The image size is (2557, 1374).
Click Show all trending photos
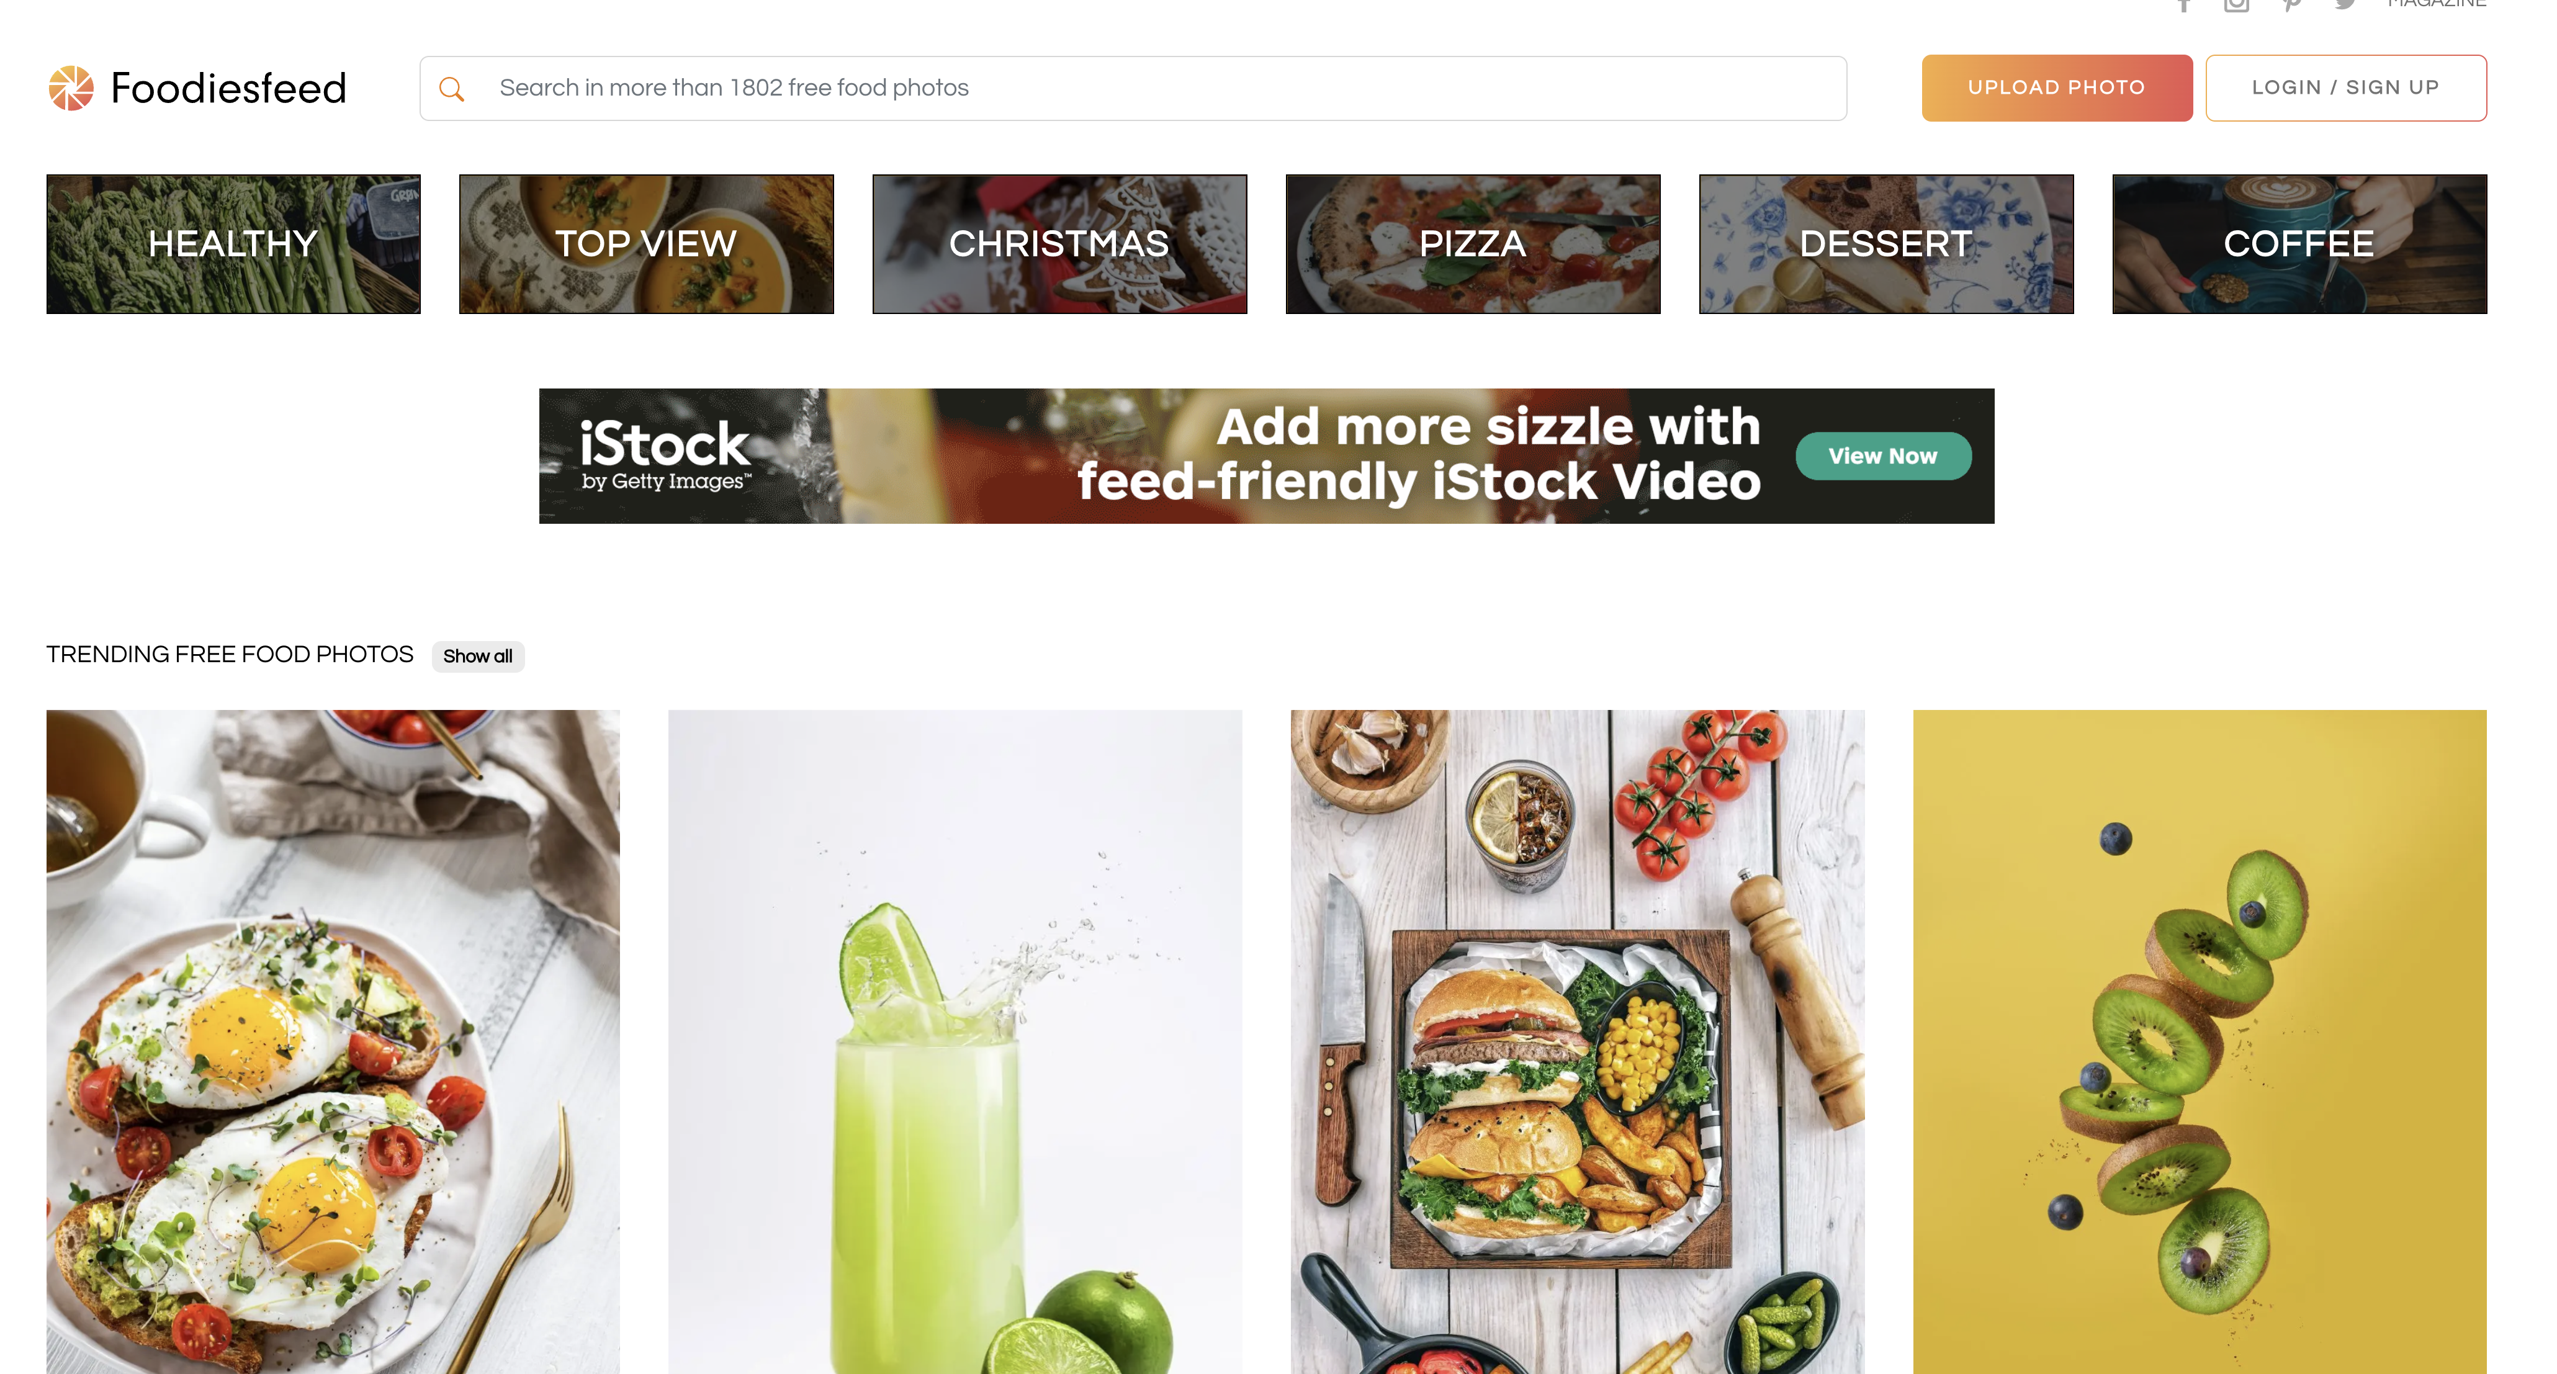pyautogui.click(x=477, y=656)
